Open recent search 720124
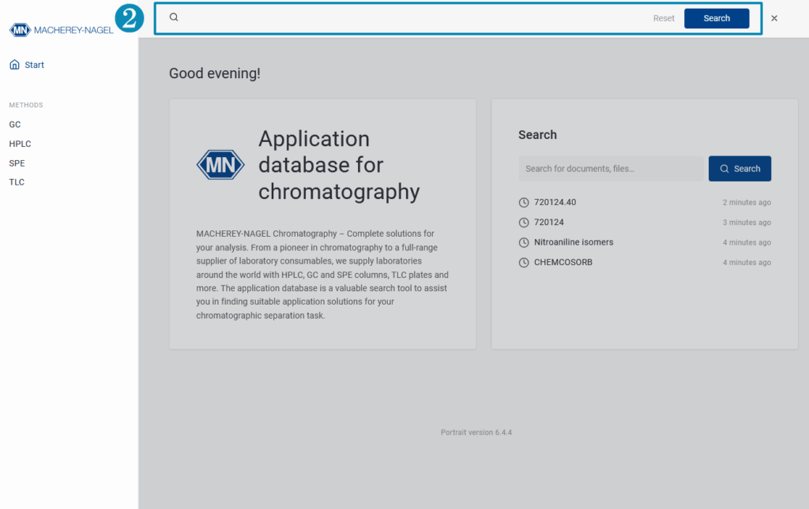 coord(549,223)
